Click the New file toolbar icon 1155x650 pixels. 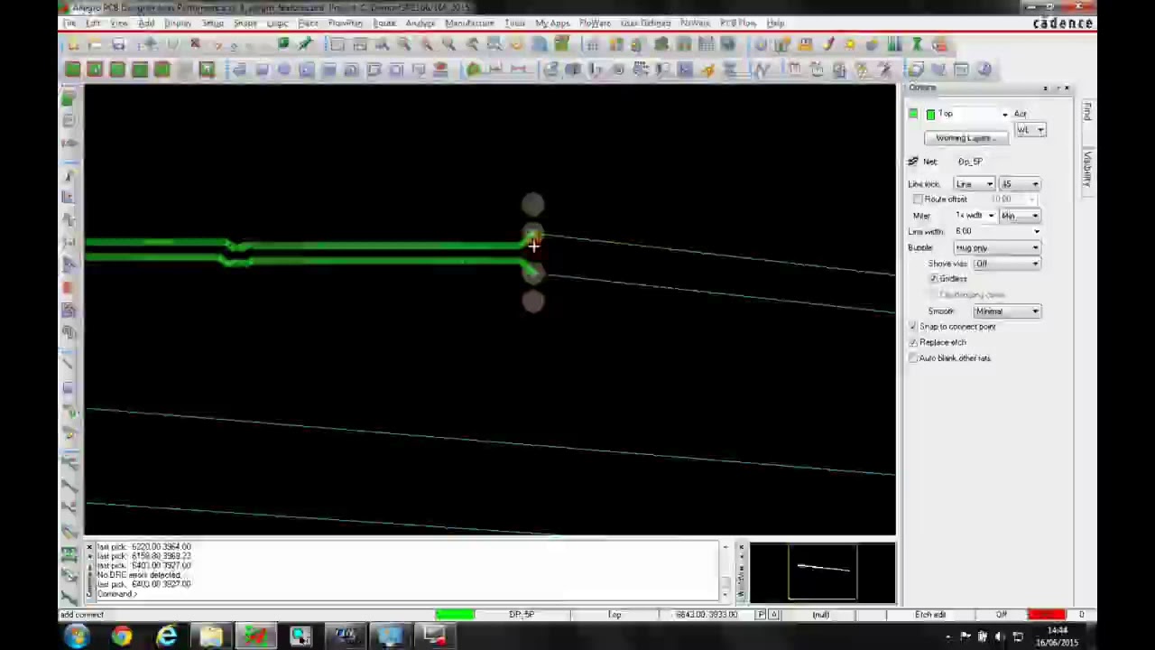pyautogui.click(x=74, y=44)
